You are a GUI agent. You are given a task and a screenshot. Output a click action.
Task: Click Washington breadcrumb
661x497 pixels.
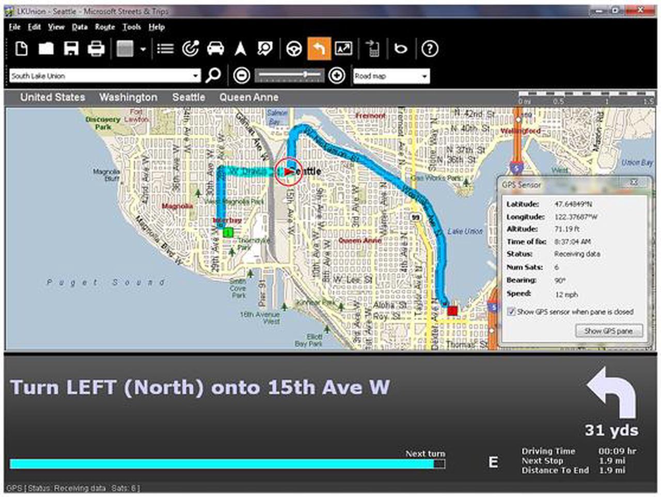pyautogui.click(x=128, y=97)
